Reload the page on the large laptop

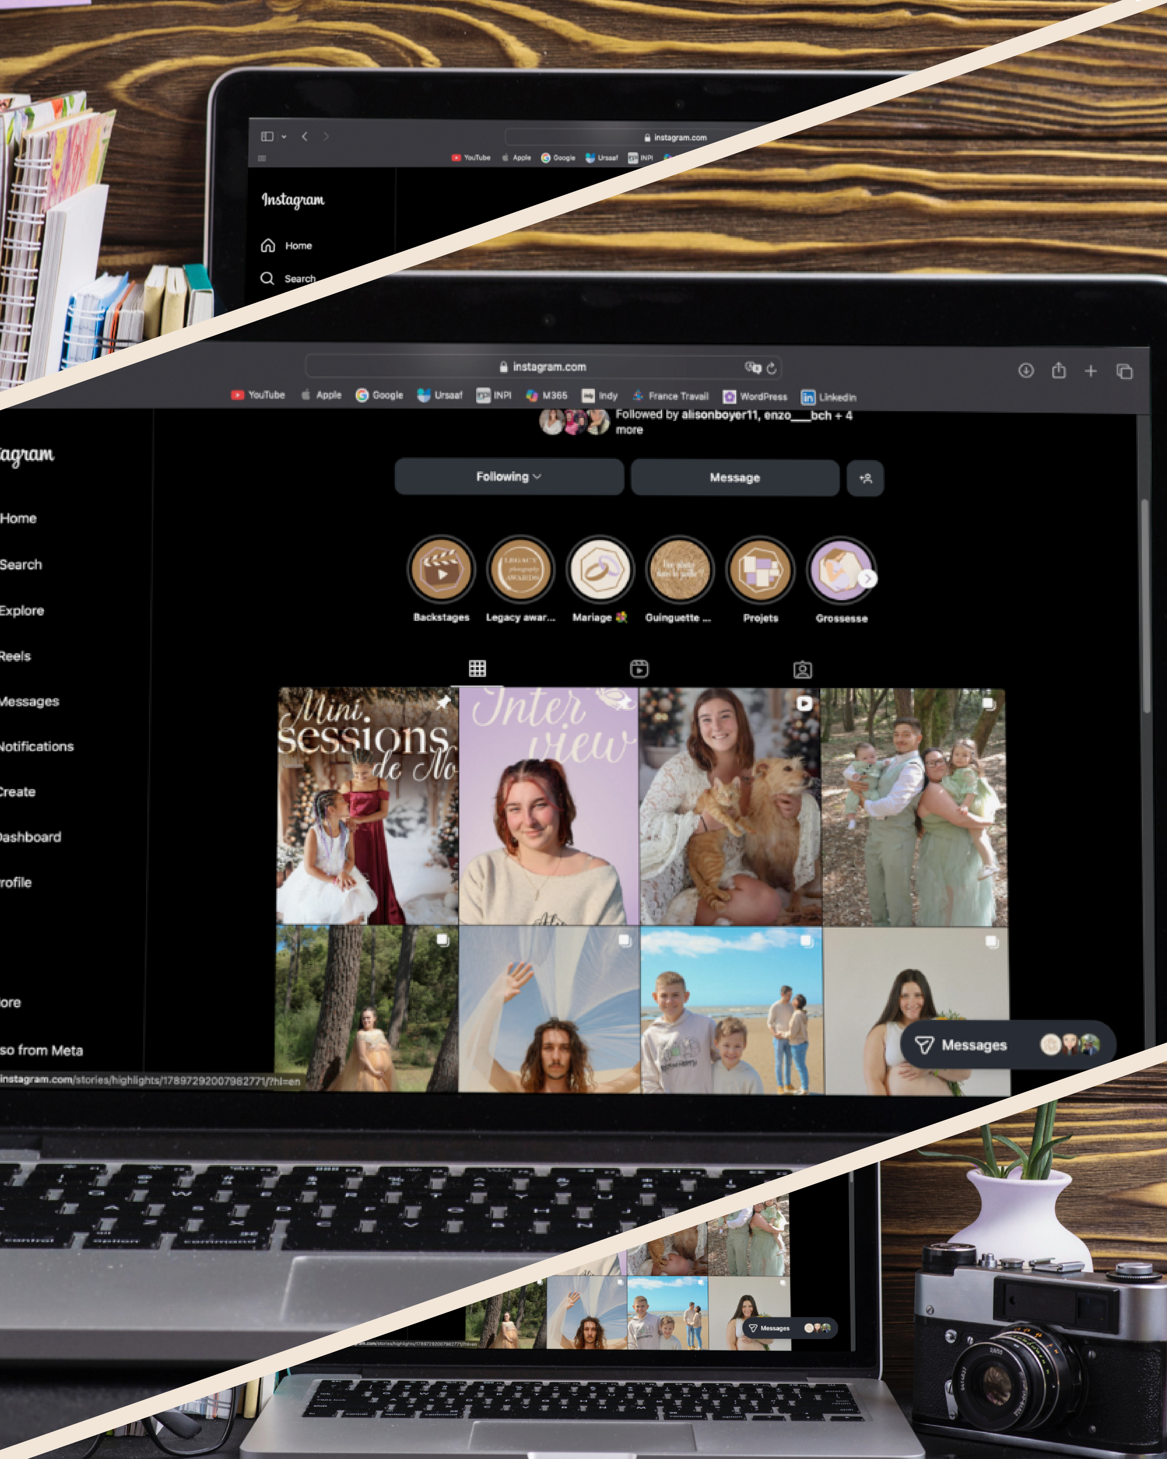click(771, 369)
